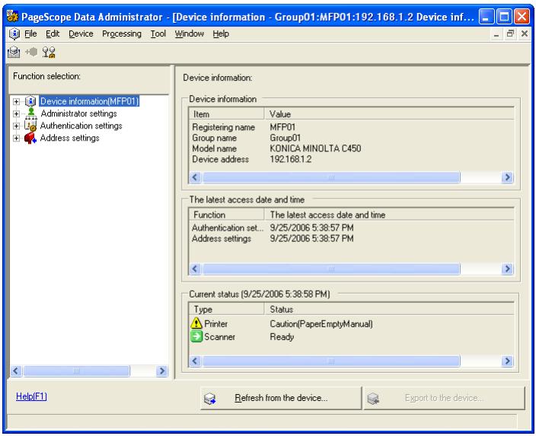Select the Device address row
The width and height of the screenshot is (536, 436).
(352, 159)
